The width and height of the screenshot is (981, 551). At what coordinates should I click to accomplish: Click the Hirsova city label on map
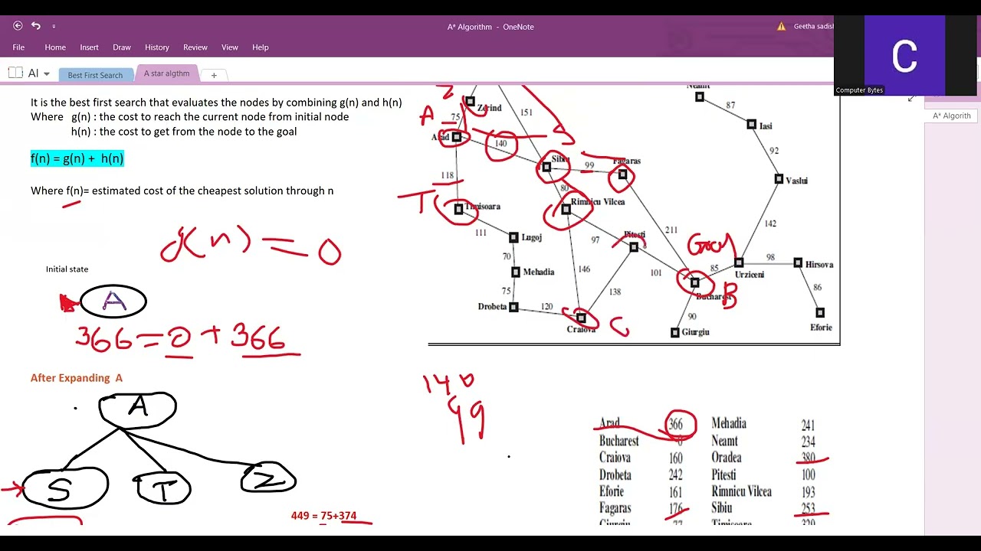(x=819, y=265)
